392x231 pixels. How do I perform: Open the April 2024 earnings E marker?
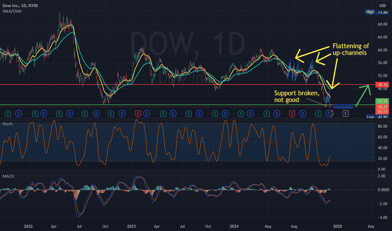pyautogui.click(x=267, y=114)
